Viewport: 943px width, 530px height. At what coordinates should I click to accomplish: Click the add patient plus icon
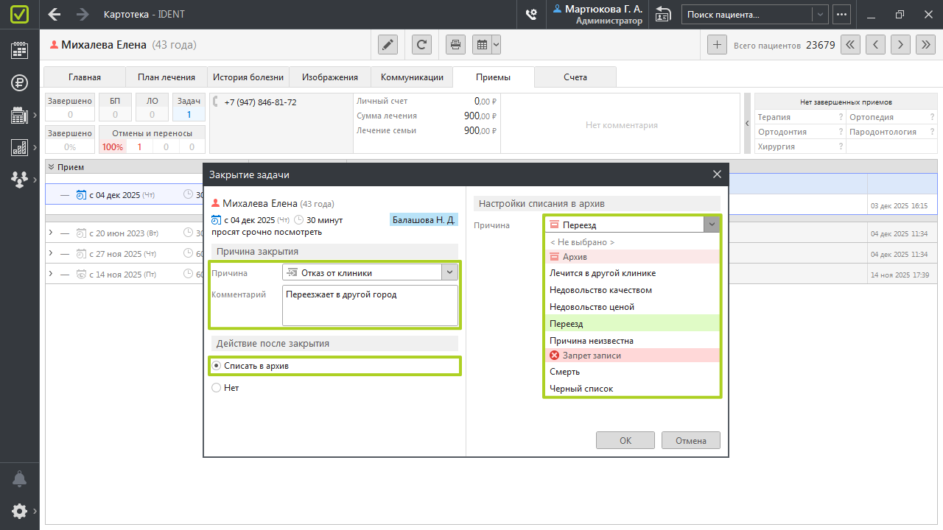coord(717,45)
